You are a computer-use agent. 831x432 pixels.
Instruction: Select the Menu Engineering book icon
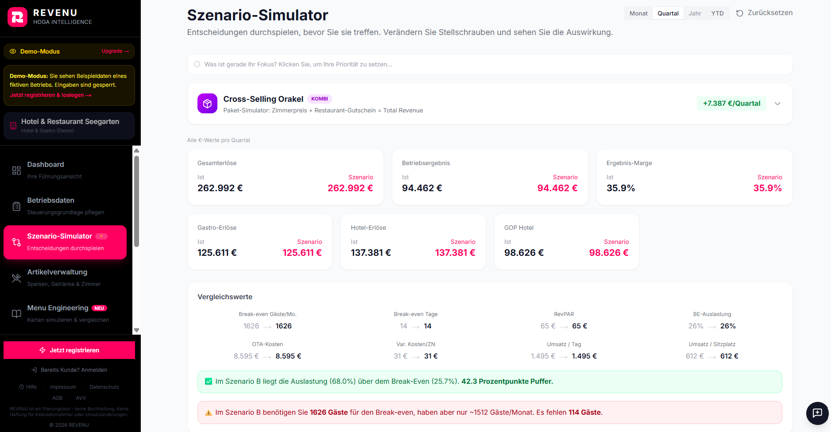coord(16,313)
